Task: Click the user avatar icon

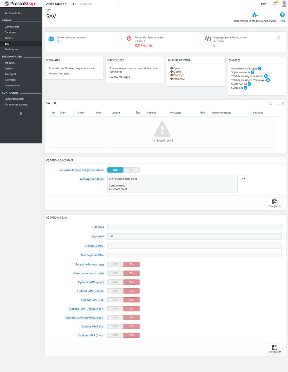Action: point(284,4)
